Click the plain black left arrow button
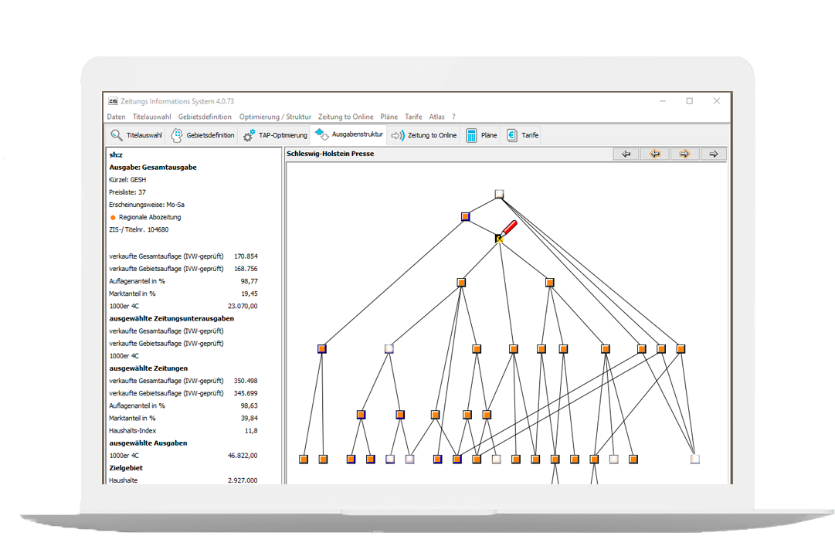835x536 pixels. tap(626, 154)
